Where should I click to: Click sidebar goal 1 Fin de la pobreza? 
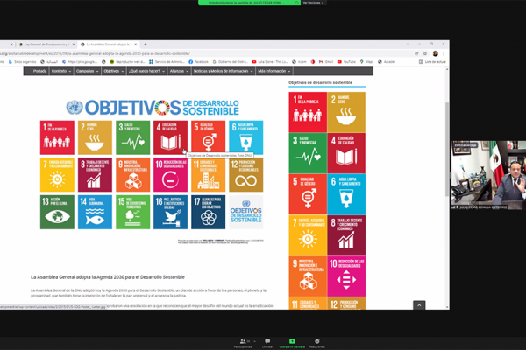[308, 112]
